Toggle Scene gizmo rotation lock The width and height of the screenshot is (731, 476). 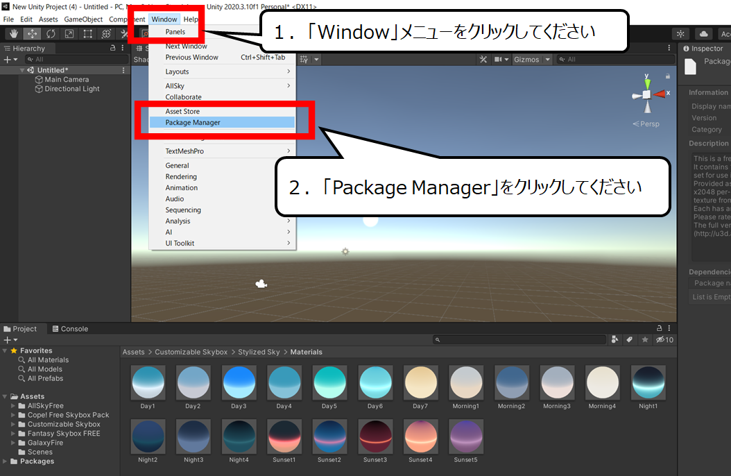[668, 76]
